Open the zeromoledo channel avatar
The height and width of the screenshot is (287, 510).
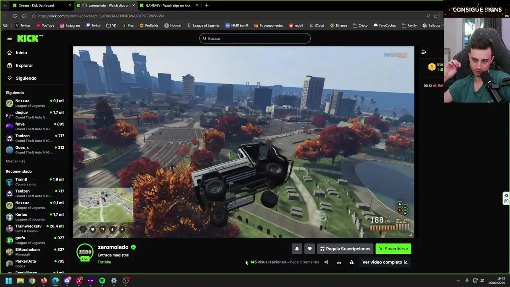85,252
